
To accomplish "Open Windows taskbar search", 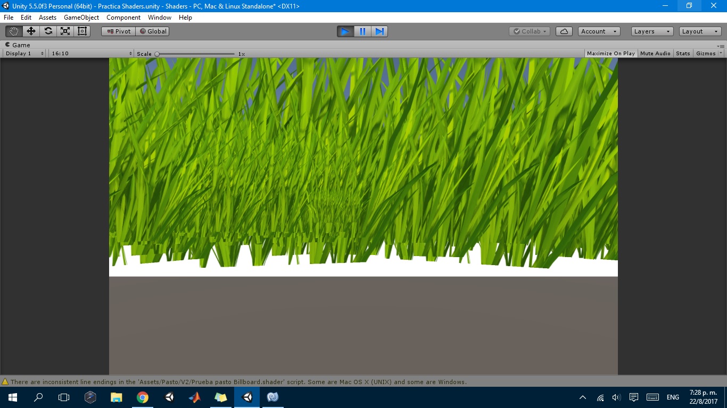I will (x=38, y=397).
